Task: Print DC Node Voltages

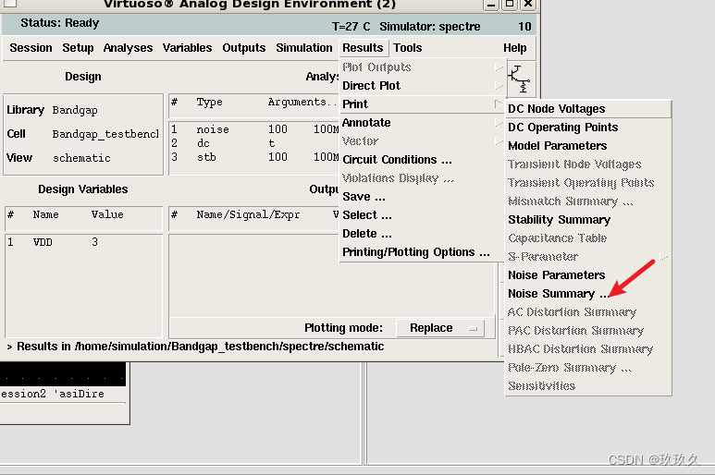Action: point(588,109)
